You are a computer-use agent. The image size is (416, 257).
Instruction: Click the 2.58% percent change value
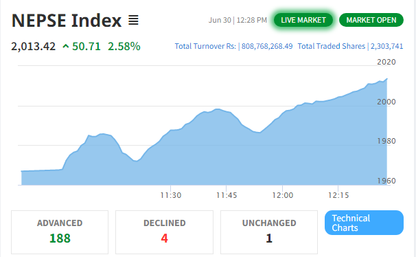coord(124,47)
